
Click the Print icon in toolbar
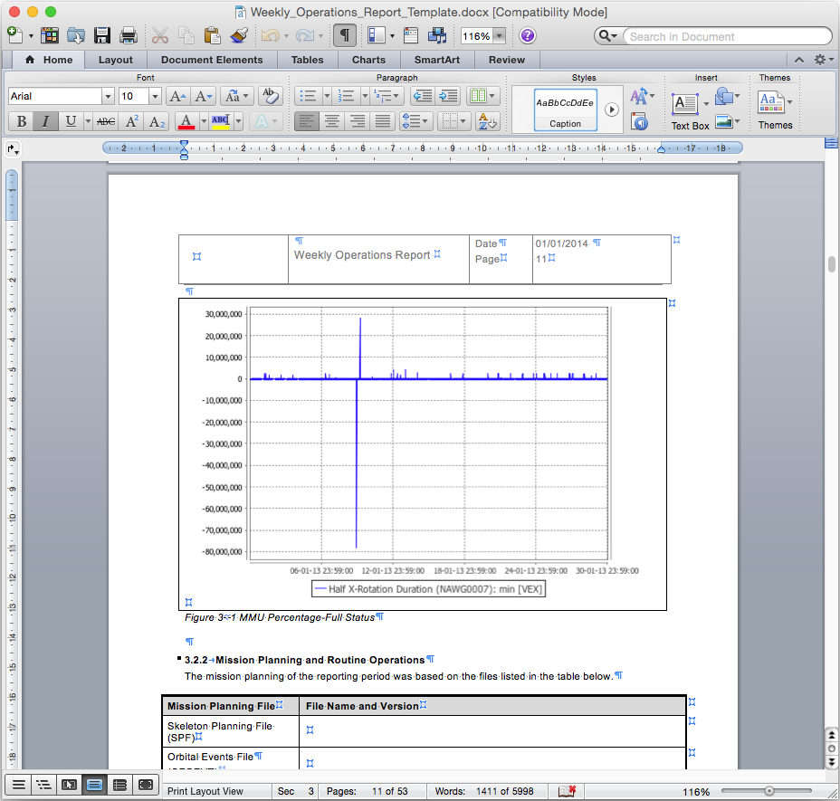click(129, 36)
